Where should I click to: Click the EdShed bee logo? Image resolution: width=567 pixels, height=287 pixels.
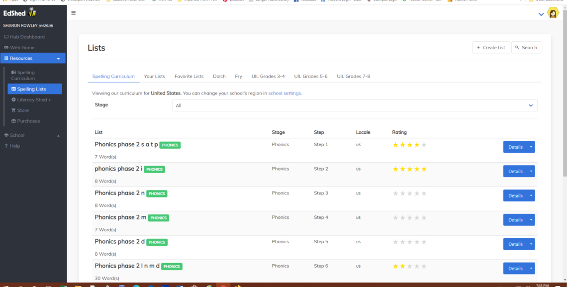(x=20, y=13)
